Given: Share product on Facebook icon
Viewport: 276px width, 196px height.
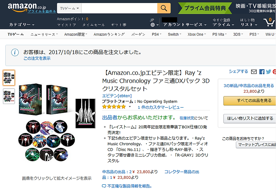Looking at the screenshot, I should tap(262, 71).
